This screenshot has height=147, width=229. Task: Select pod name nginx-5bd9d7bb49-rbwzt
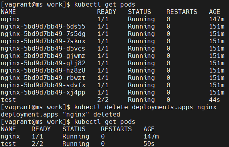point(43,78)
